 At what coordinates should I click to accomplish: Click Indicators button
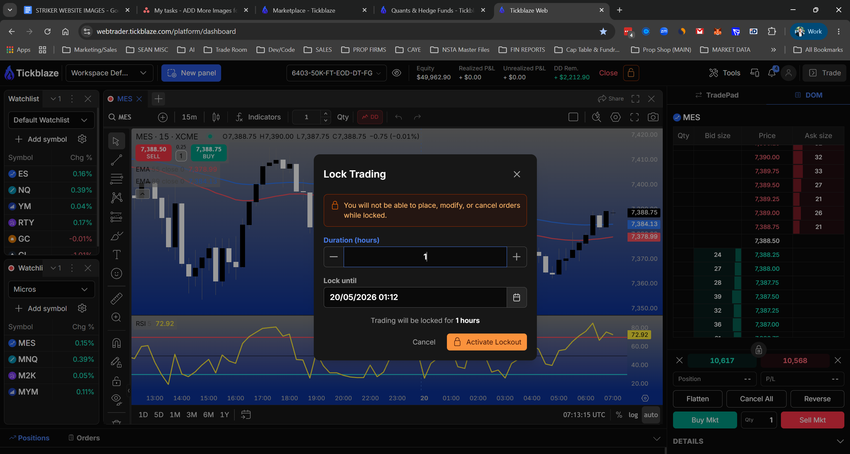click(258, 117)
